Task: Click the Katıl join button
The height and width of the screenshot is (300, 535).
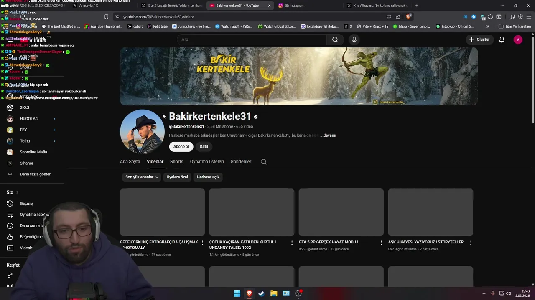Action: pyautogui.click(x=204, y=146)
